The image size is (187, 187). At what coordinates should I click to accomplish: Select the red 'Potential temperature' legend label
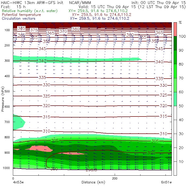point(21,15)
